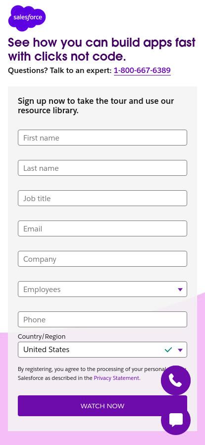205x445 pixels.
Task: Click the Country/Region dropdown arrow
Action: (180, 350)
